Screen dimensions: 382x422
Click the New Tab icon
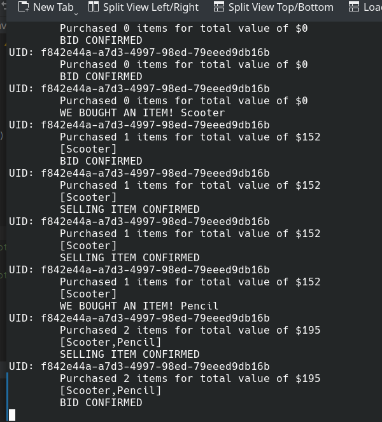pos(24,7)
